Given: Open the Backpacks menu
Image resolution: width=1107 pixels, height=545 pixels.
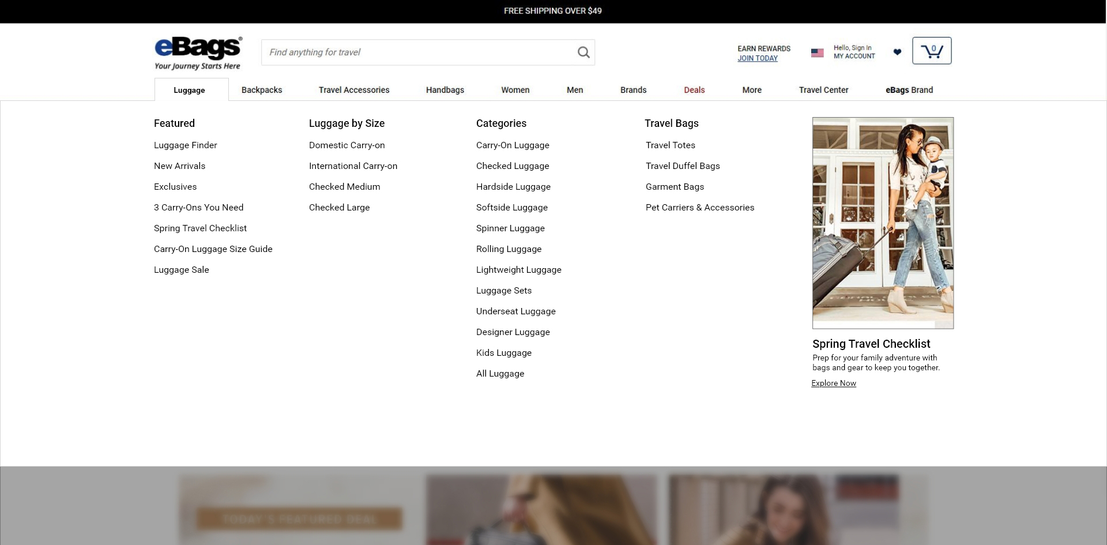Looking at the screenshot, I should coord(262,90).
